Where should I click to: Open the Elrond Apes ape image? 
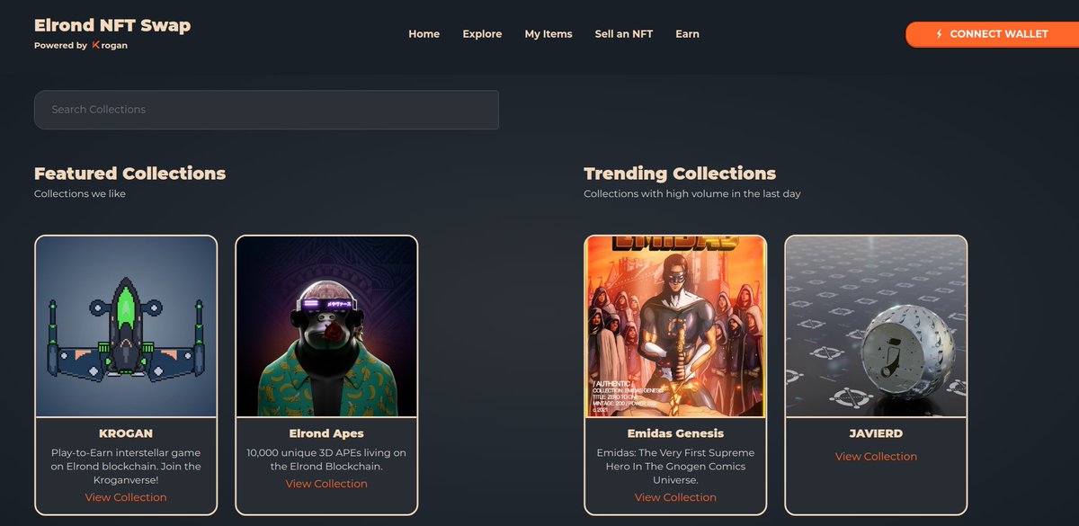(325, 326)
